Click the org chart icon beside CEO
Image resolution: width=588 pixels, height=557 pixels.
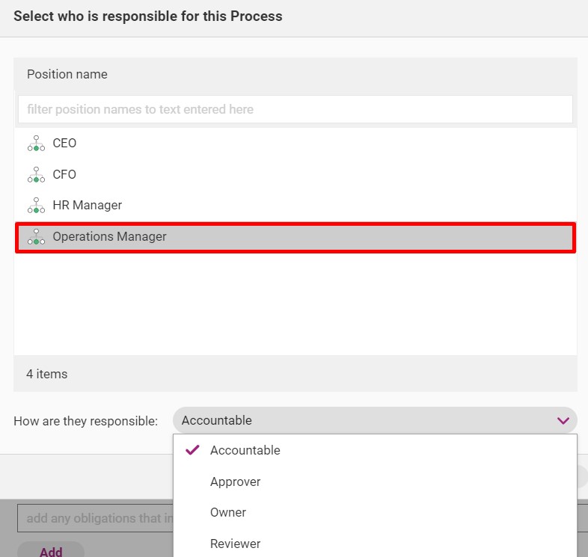[x=36, y=144]
